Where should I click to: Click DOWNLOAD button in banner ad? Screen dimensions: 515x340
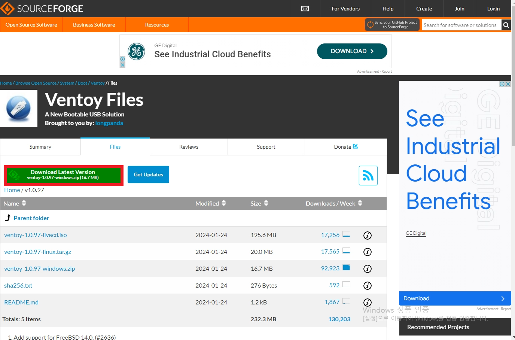(352, 51)
